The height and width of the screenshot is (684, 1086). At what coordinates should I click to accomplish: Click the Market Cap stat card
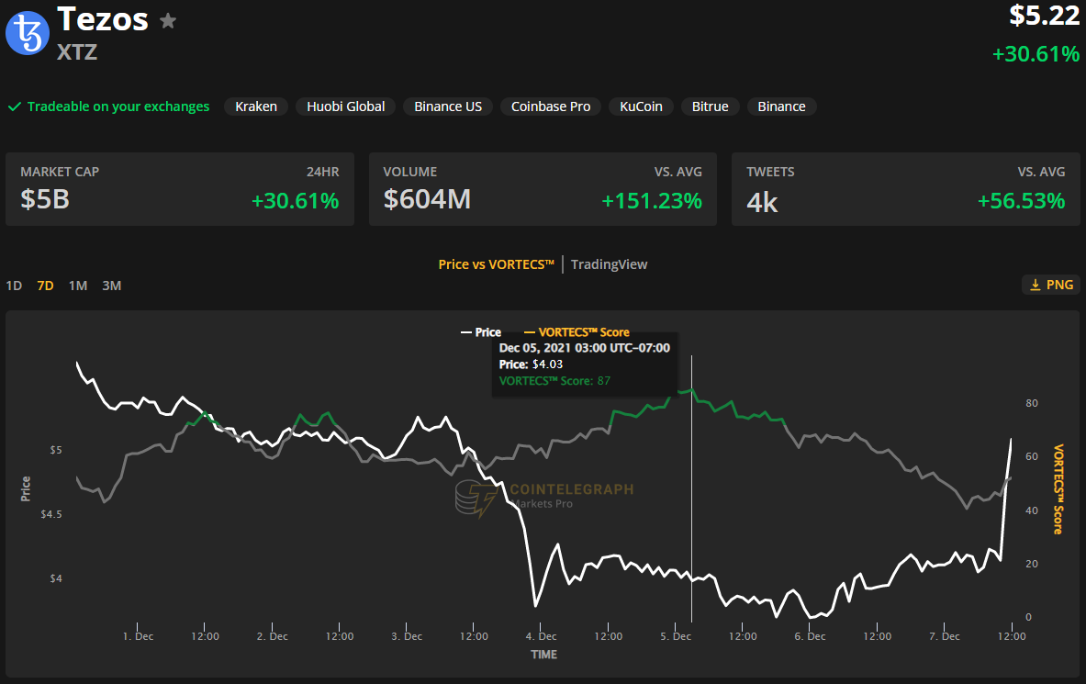coord(180,189)
